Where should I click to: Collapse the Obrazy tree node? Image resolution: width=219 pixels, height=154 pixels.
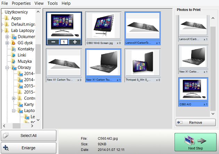(x=7, y=68)
